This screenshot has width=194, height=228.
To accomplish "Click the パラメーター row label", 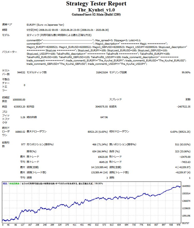I will point(10,52).
